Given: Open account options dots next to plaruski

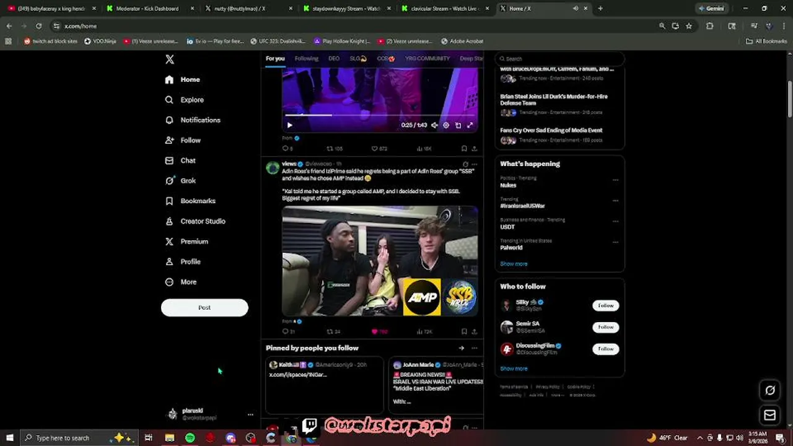Looking at the screenshot, I should 250,414.
